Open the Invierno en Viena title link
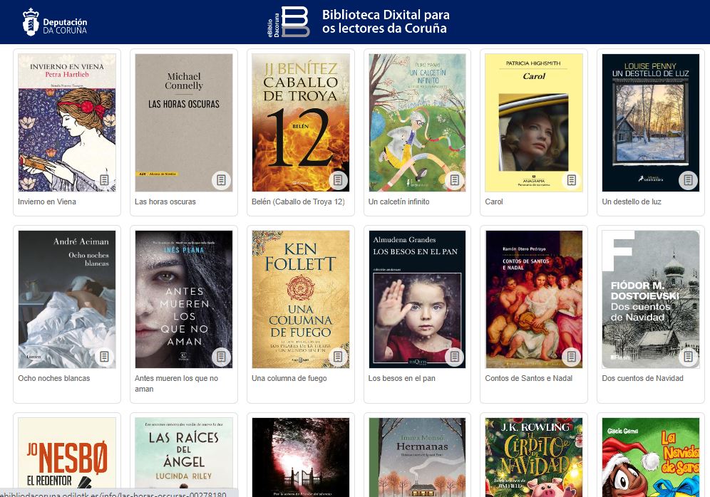710x497 pixels. [x=47, y=202]
